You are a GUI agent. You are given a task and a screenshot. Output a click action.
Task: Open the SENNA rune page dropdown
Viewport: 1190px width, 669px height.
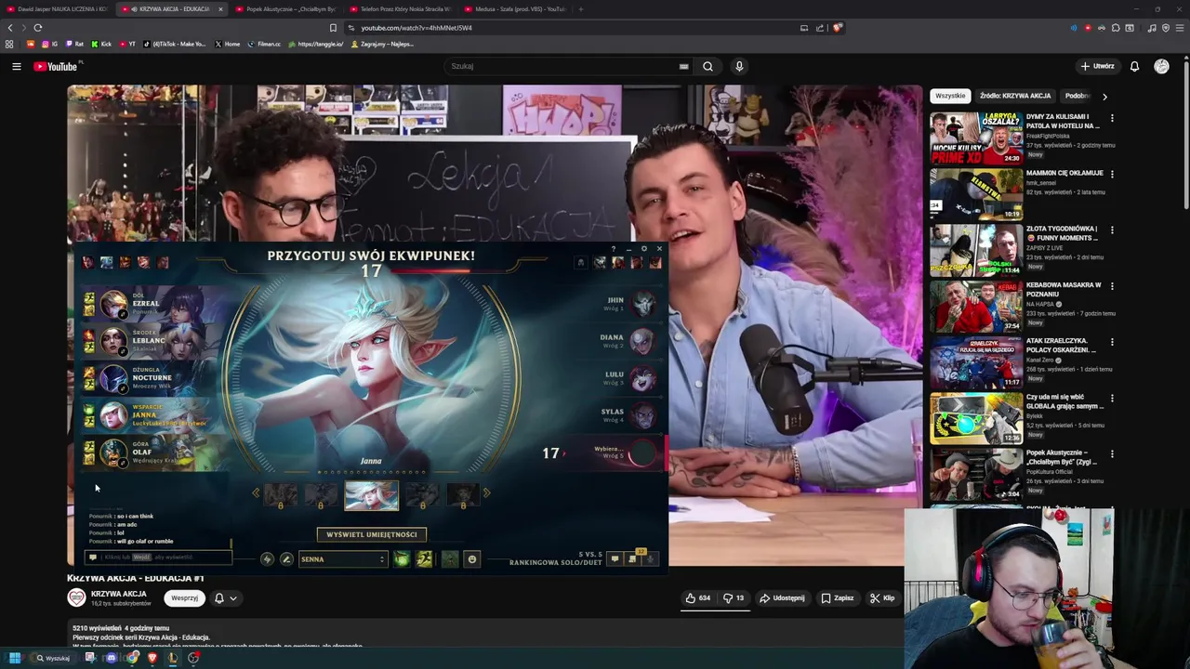(x=343, y=559)
